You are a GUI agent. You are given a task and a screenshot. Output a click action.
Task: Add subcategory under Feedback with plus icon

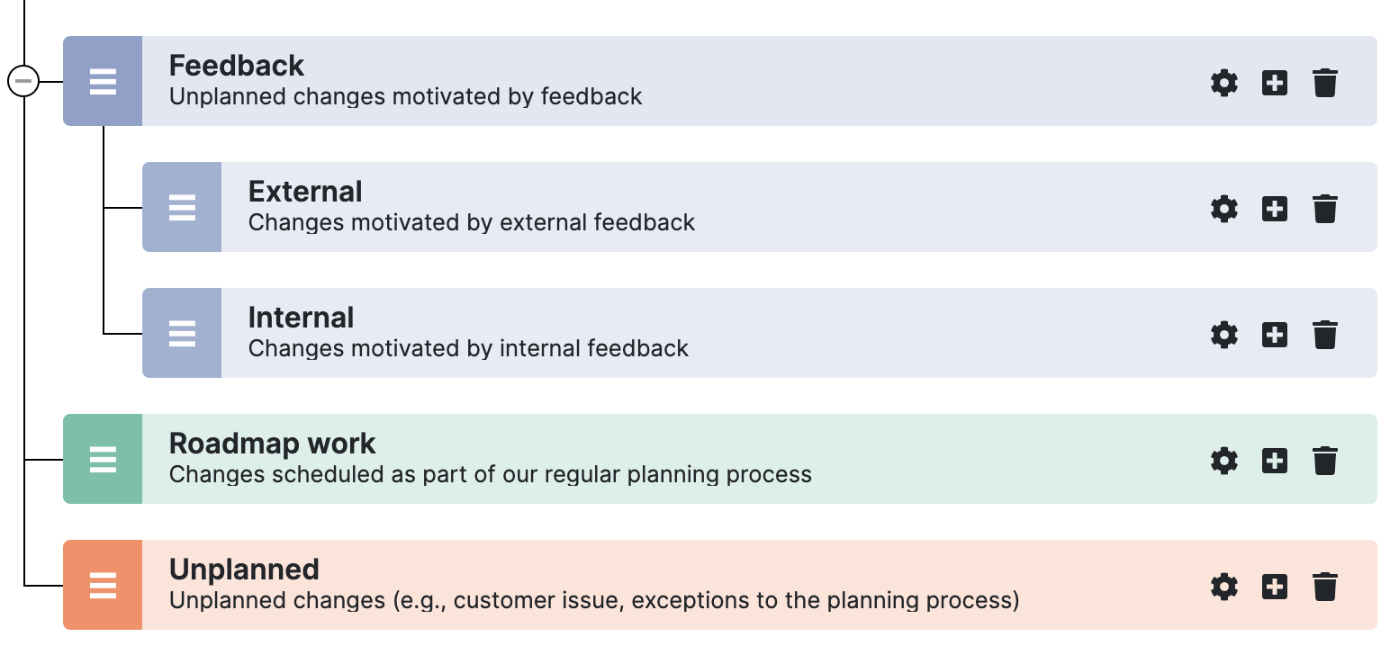pyautogui.click(x=1274, y=83)
